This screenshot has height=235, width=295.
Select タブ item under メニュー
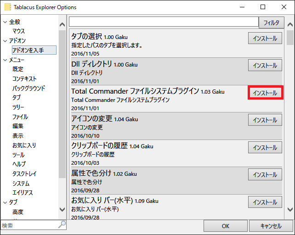pos(17,98)
